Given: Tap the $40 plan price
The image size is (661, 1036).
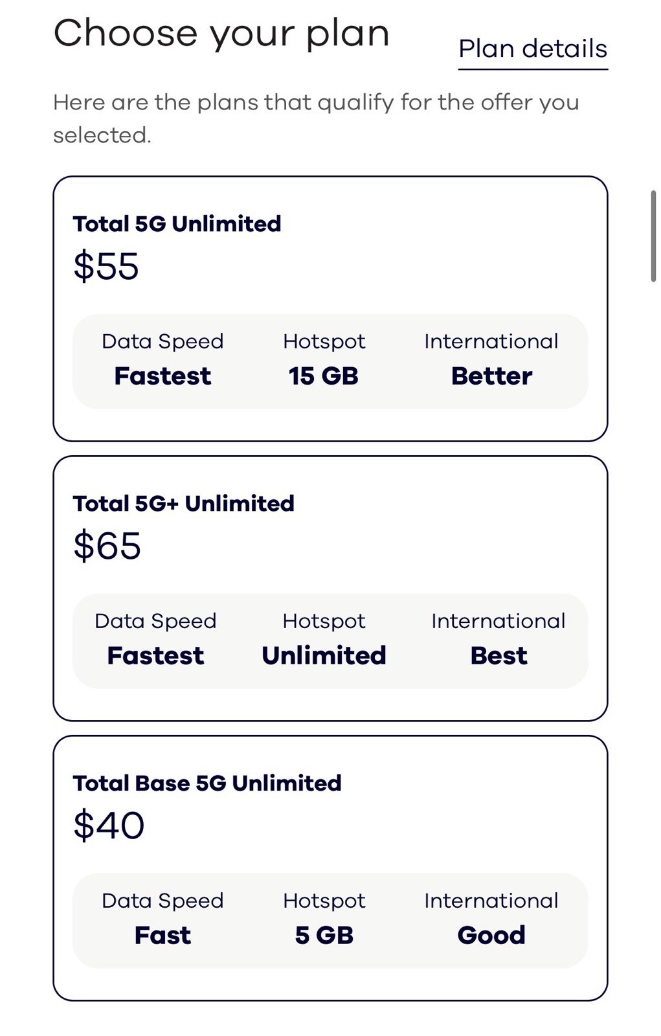Looking at the screenshot, I should click(x=109, y=826).
